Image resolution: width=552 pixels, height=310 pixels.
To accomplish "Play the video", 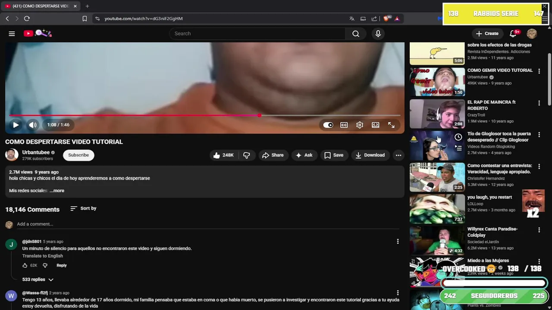I will 16,125.
